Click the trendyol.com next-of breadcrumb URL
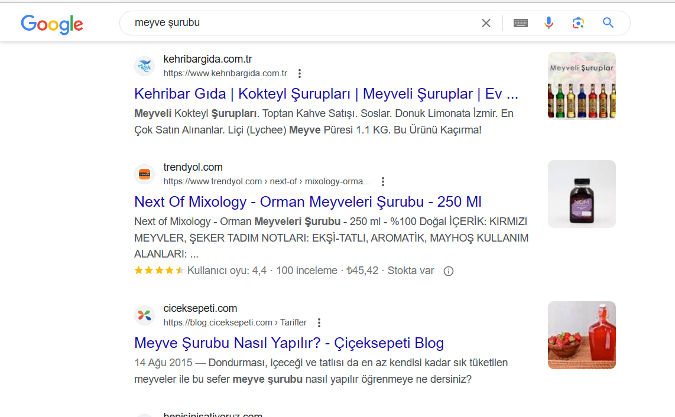 point(267,181)
